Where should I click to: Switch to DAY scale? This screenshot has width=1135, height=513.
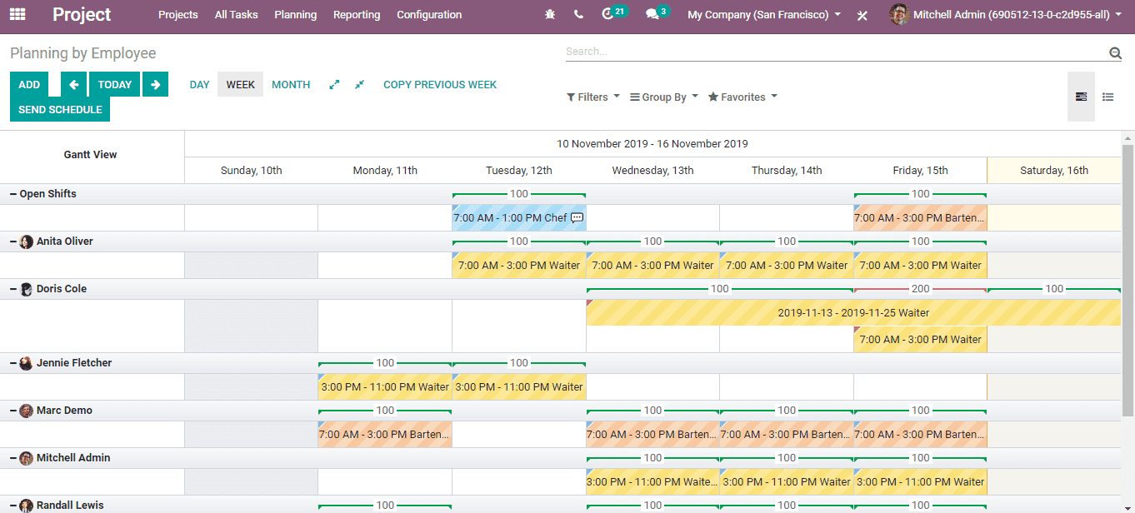200,84
